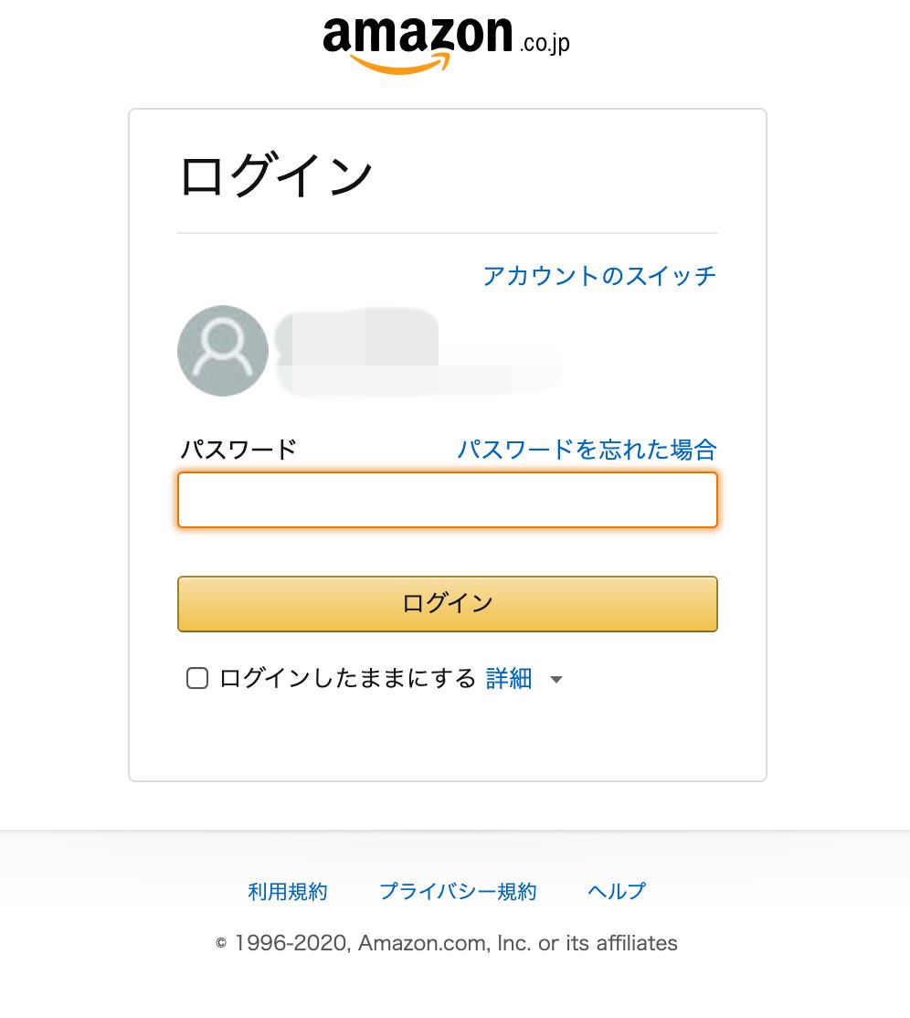
Task: Click the gray avatar circle beside the account name
Action: 222,351
